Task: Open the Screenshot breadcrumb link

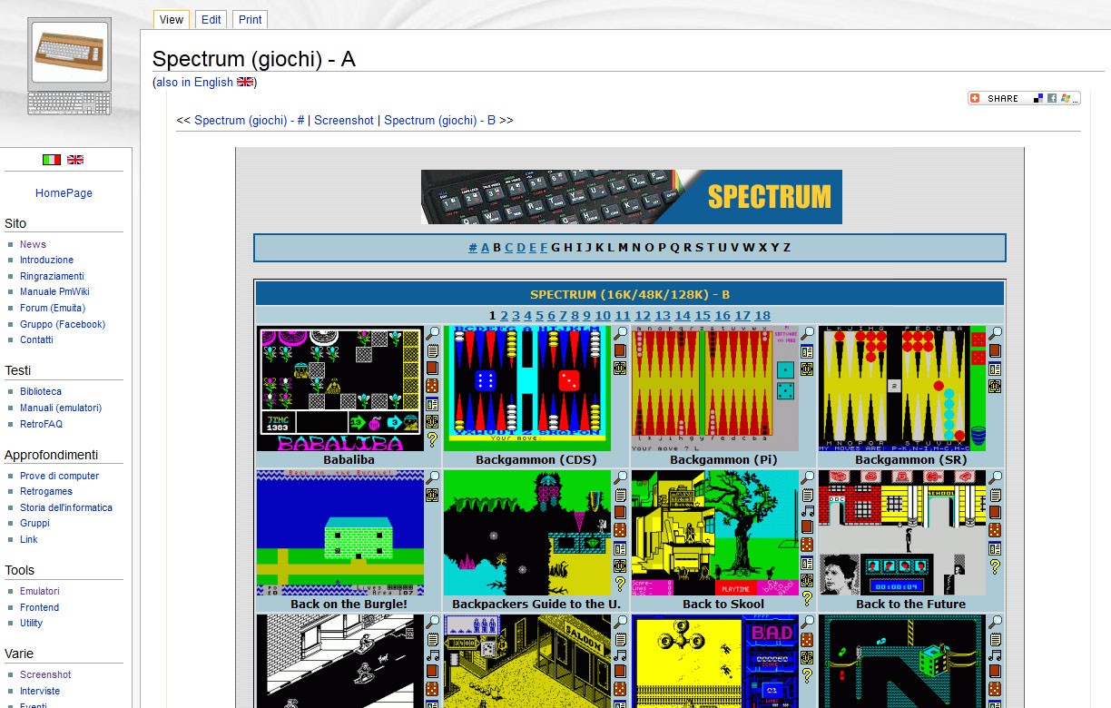Action: (x=344, y=120)
